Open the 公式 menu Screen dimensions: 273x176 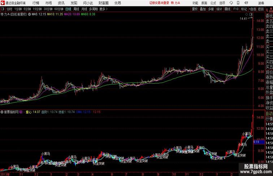(x=213, y=3)
